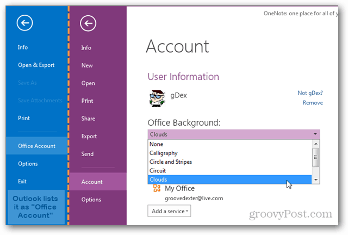Click the Remove account link
Viewport: 348px width, 235px height.
tap(313, 103)
